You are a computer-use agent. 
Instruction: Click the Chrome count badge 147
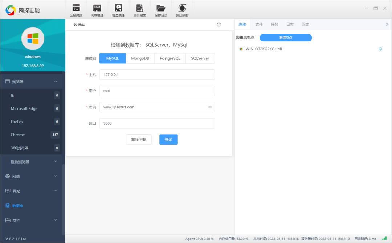[55, 135]
